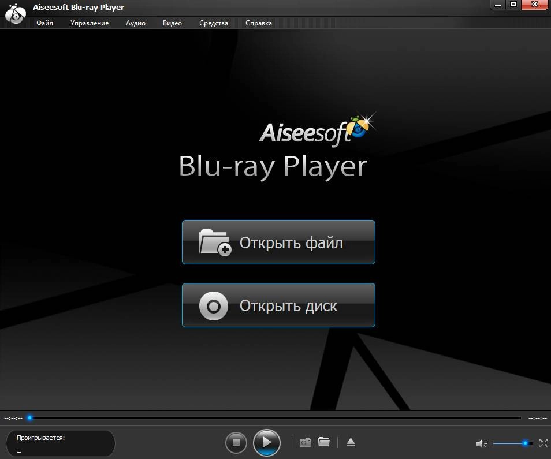Maximize the Blu-ray Player window

(513, 5)
